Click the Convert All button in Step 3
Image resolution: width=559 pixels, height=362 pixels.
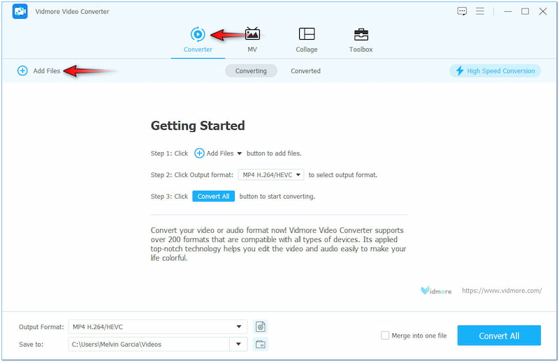click(x=214, y=197)
